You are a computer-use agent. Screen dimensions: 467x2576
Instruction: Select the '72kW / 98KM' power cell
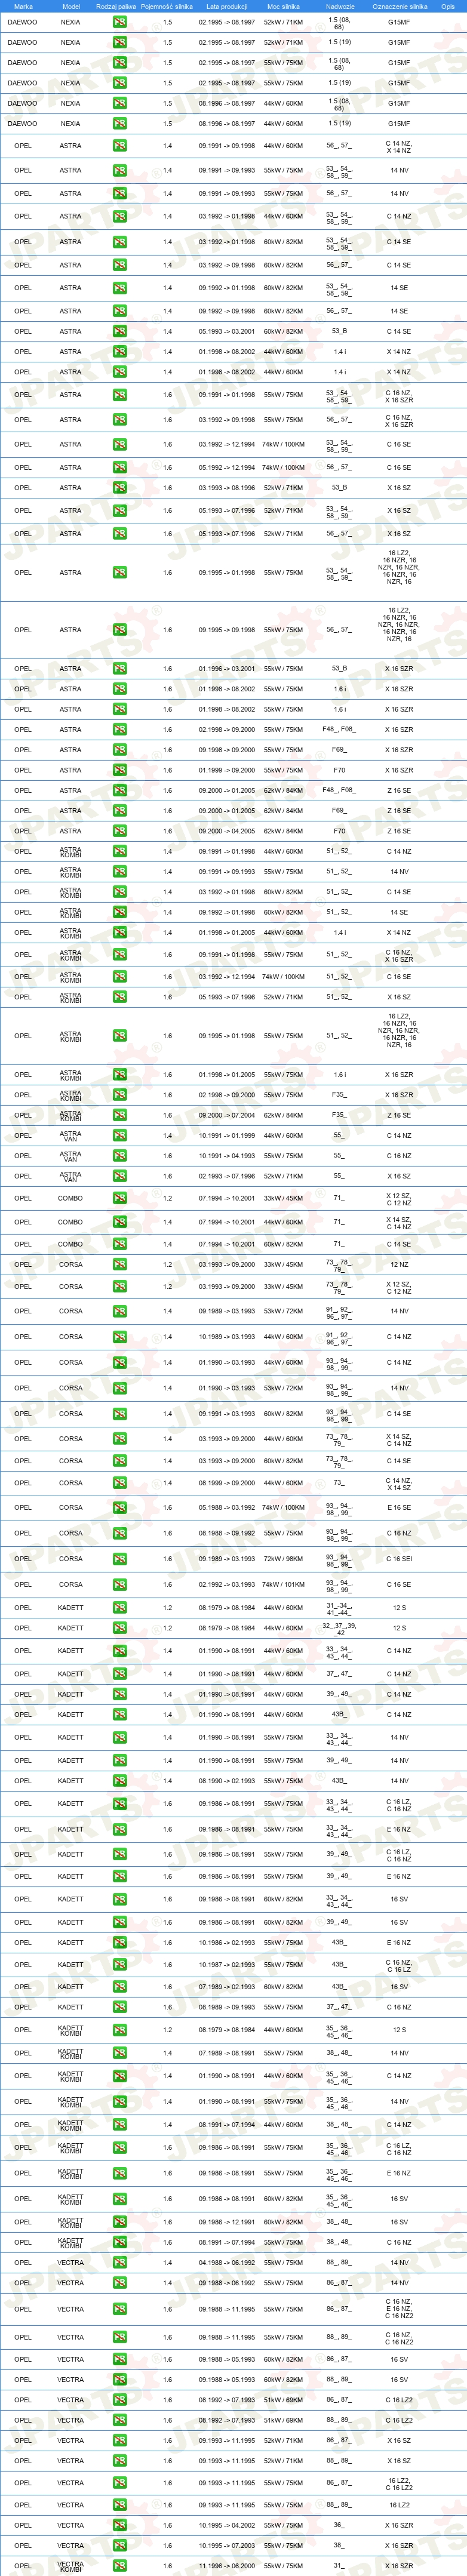click(283, 1559)
